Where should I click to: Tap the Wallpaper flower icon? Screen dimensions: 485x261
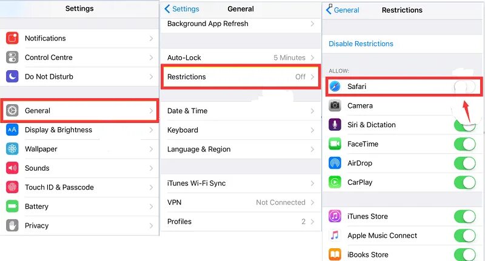click(x=12, y=149)
